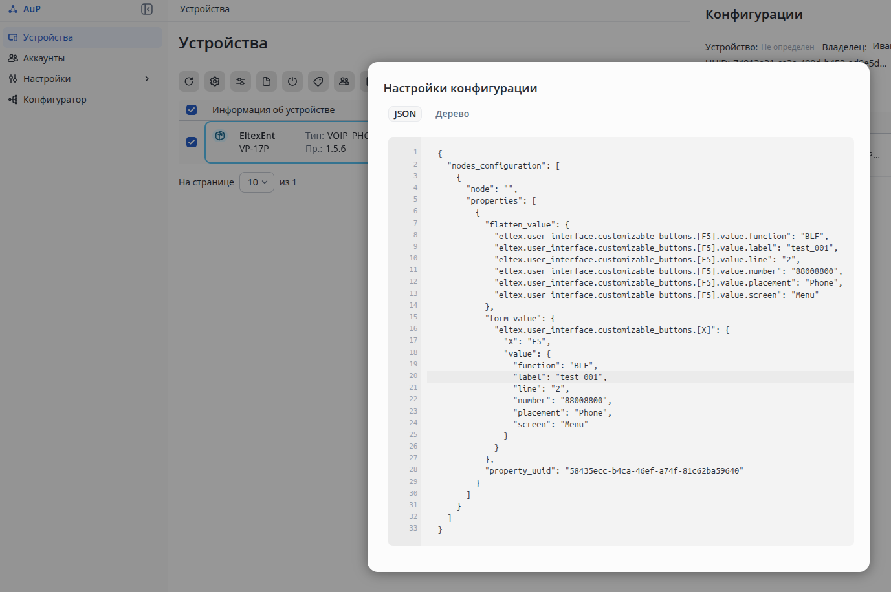Click the EltexEnt device name
891x592 pixels.
257,136
